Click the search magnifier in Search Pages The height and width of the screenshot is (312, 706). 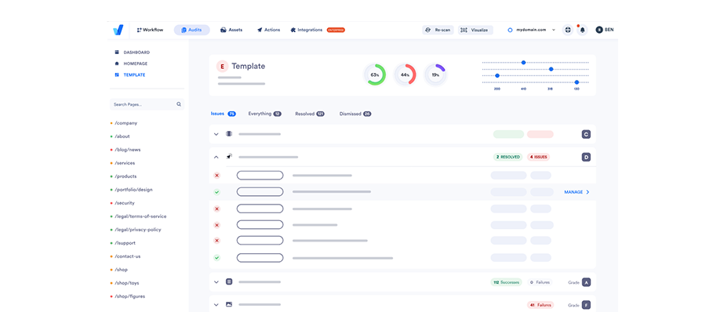[179, 104]
